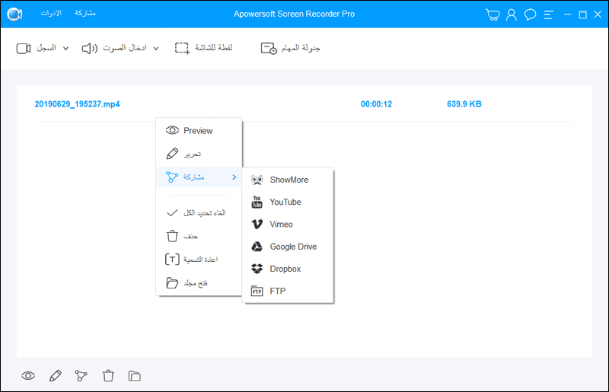Click the Apowersoft app logo icon
Image resolution: width=609 pixels, height=392 pixels.
(14, 14)
